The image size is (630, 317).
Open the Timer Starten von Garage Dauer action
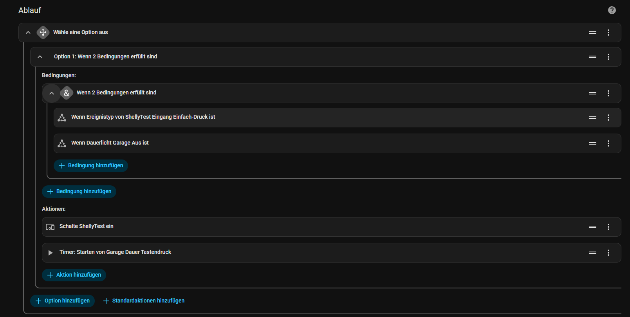pos(331,253)
